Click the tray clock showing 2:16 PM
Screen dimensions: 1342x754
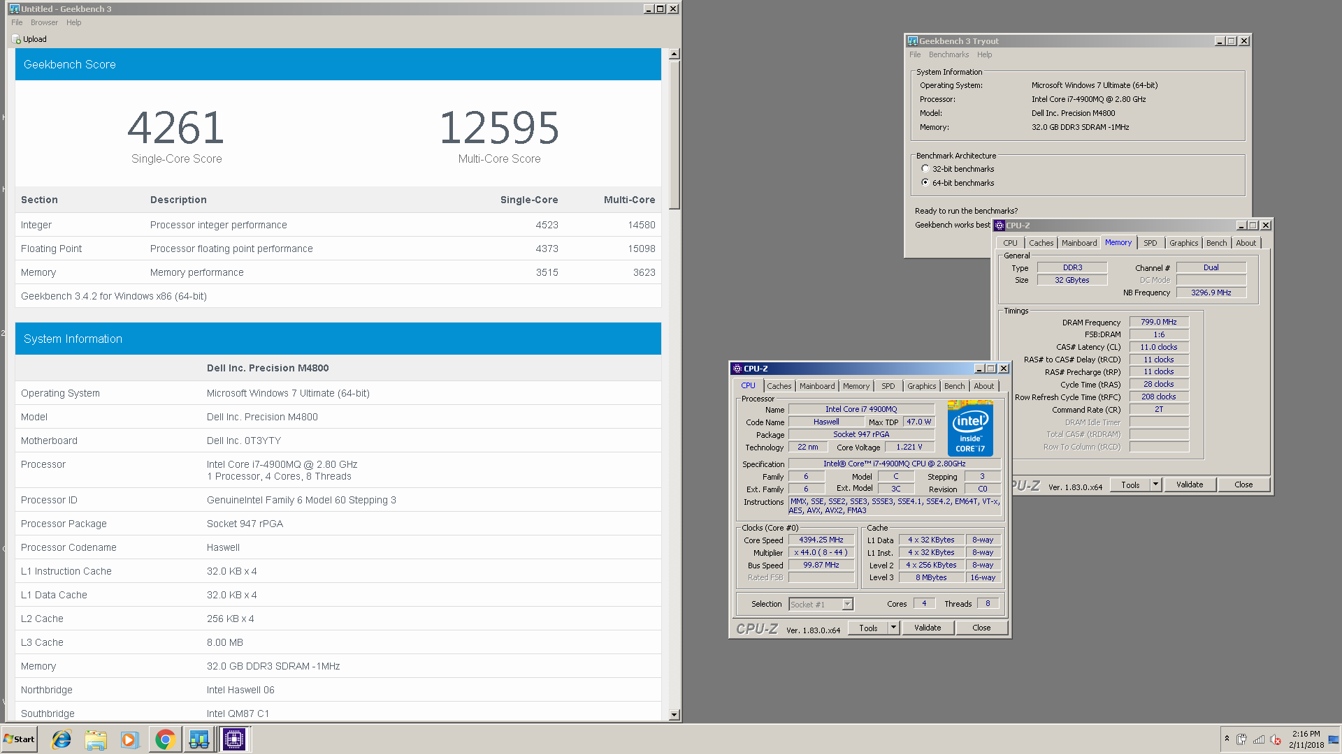click(1306, 739)
